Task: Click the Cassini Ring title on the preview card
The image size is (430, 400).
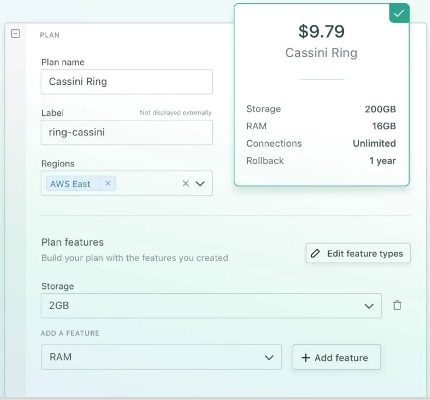Action: pos(322,53)
